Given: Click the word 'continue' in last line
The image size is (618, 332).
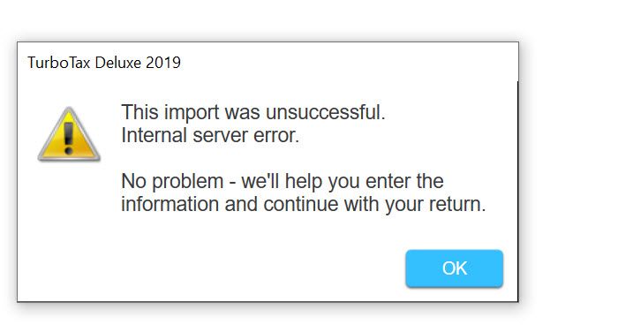Looking at the screenshot, I should (301, 204).
